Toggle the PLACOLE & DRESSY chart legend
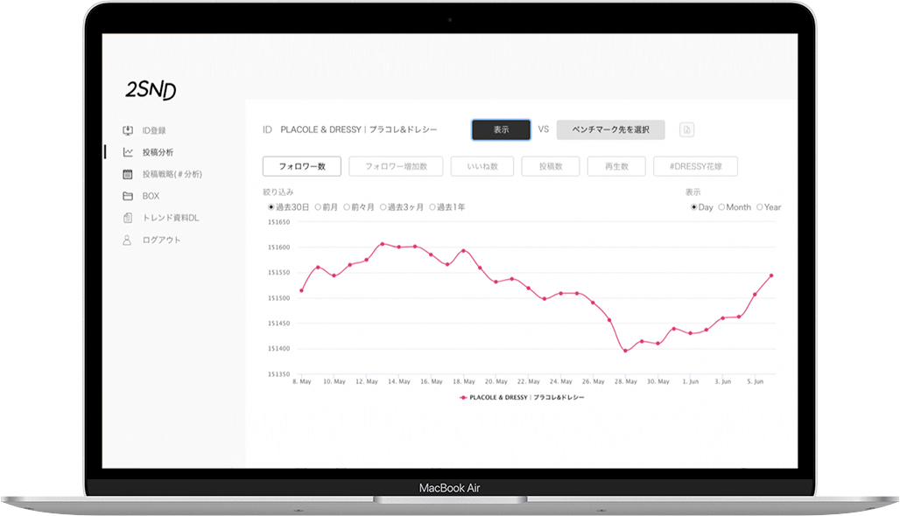This screenshot has width=900, height=516. 522,397
